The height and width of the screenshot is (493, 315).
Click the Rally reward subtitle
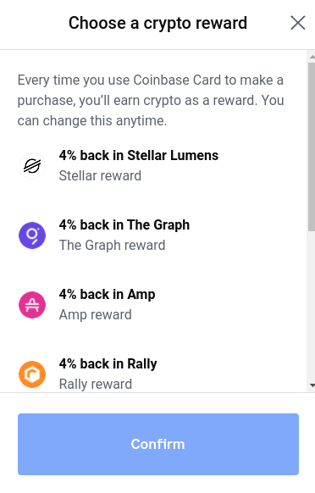96,385
